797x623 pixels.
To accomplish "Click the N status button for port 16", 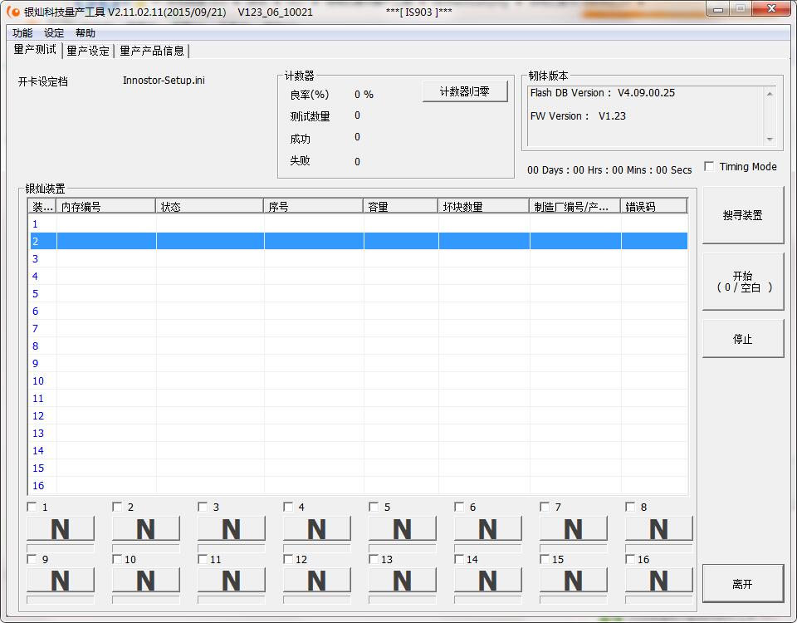I will [658, 581].
